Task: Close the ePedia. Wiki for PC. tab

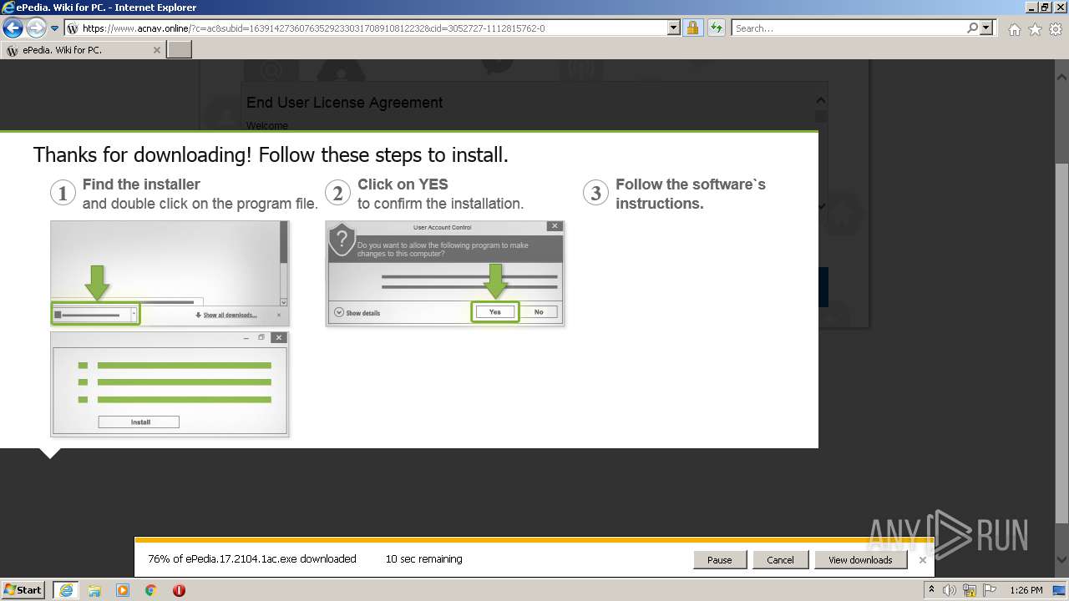Action: point(156,50)
